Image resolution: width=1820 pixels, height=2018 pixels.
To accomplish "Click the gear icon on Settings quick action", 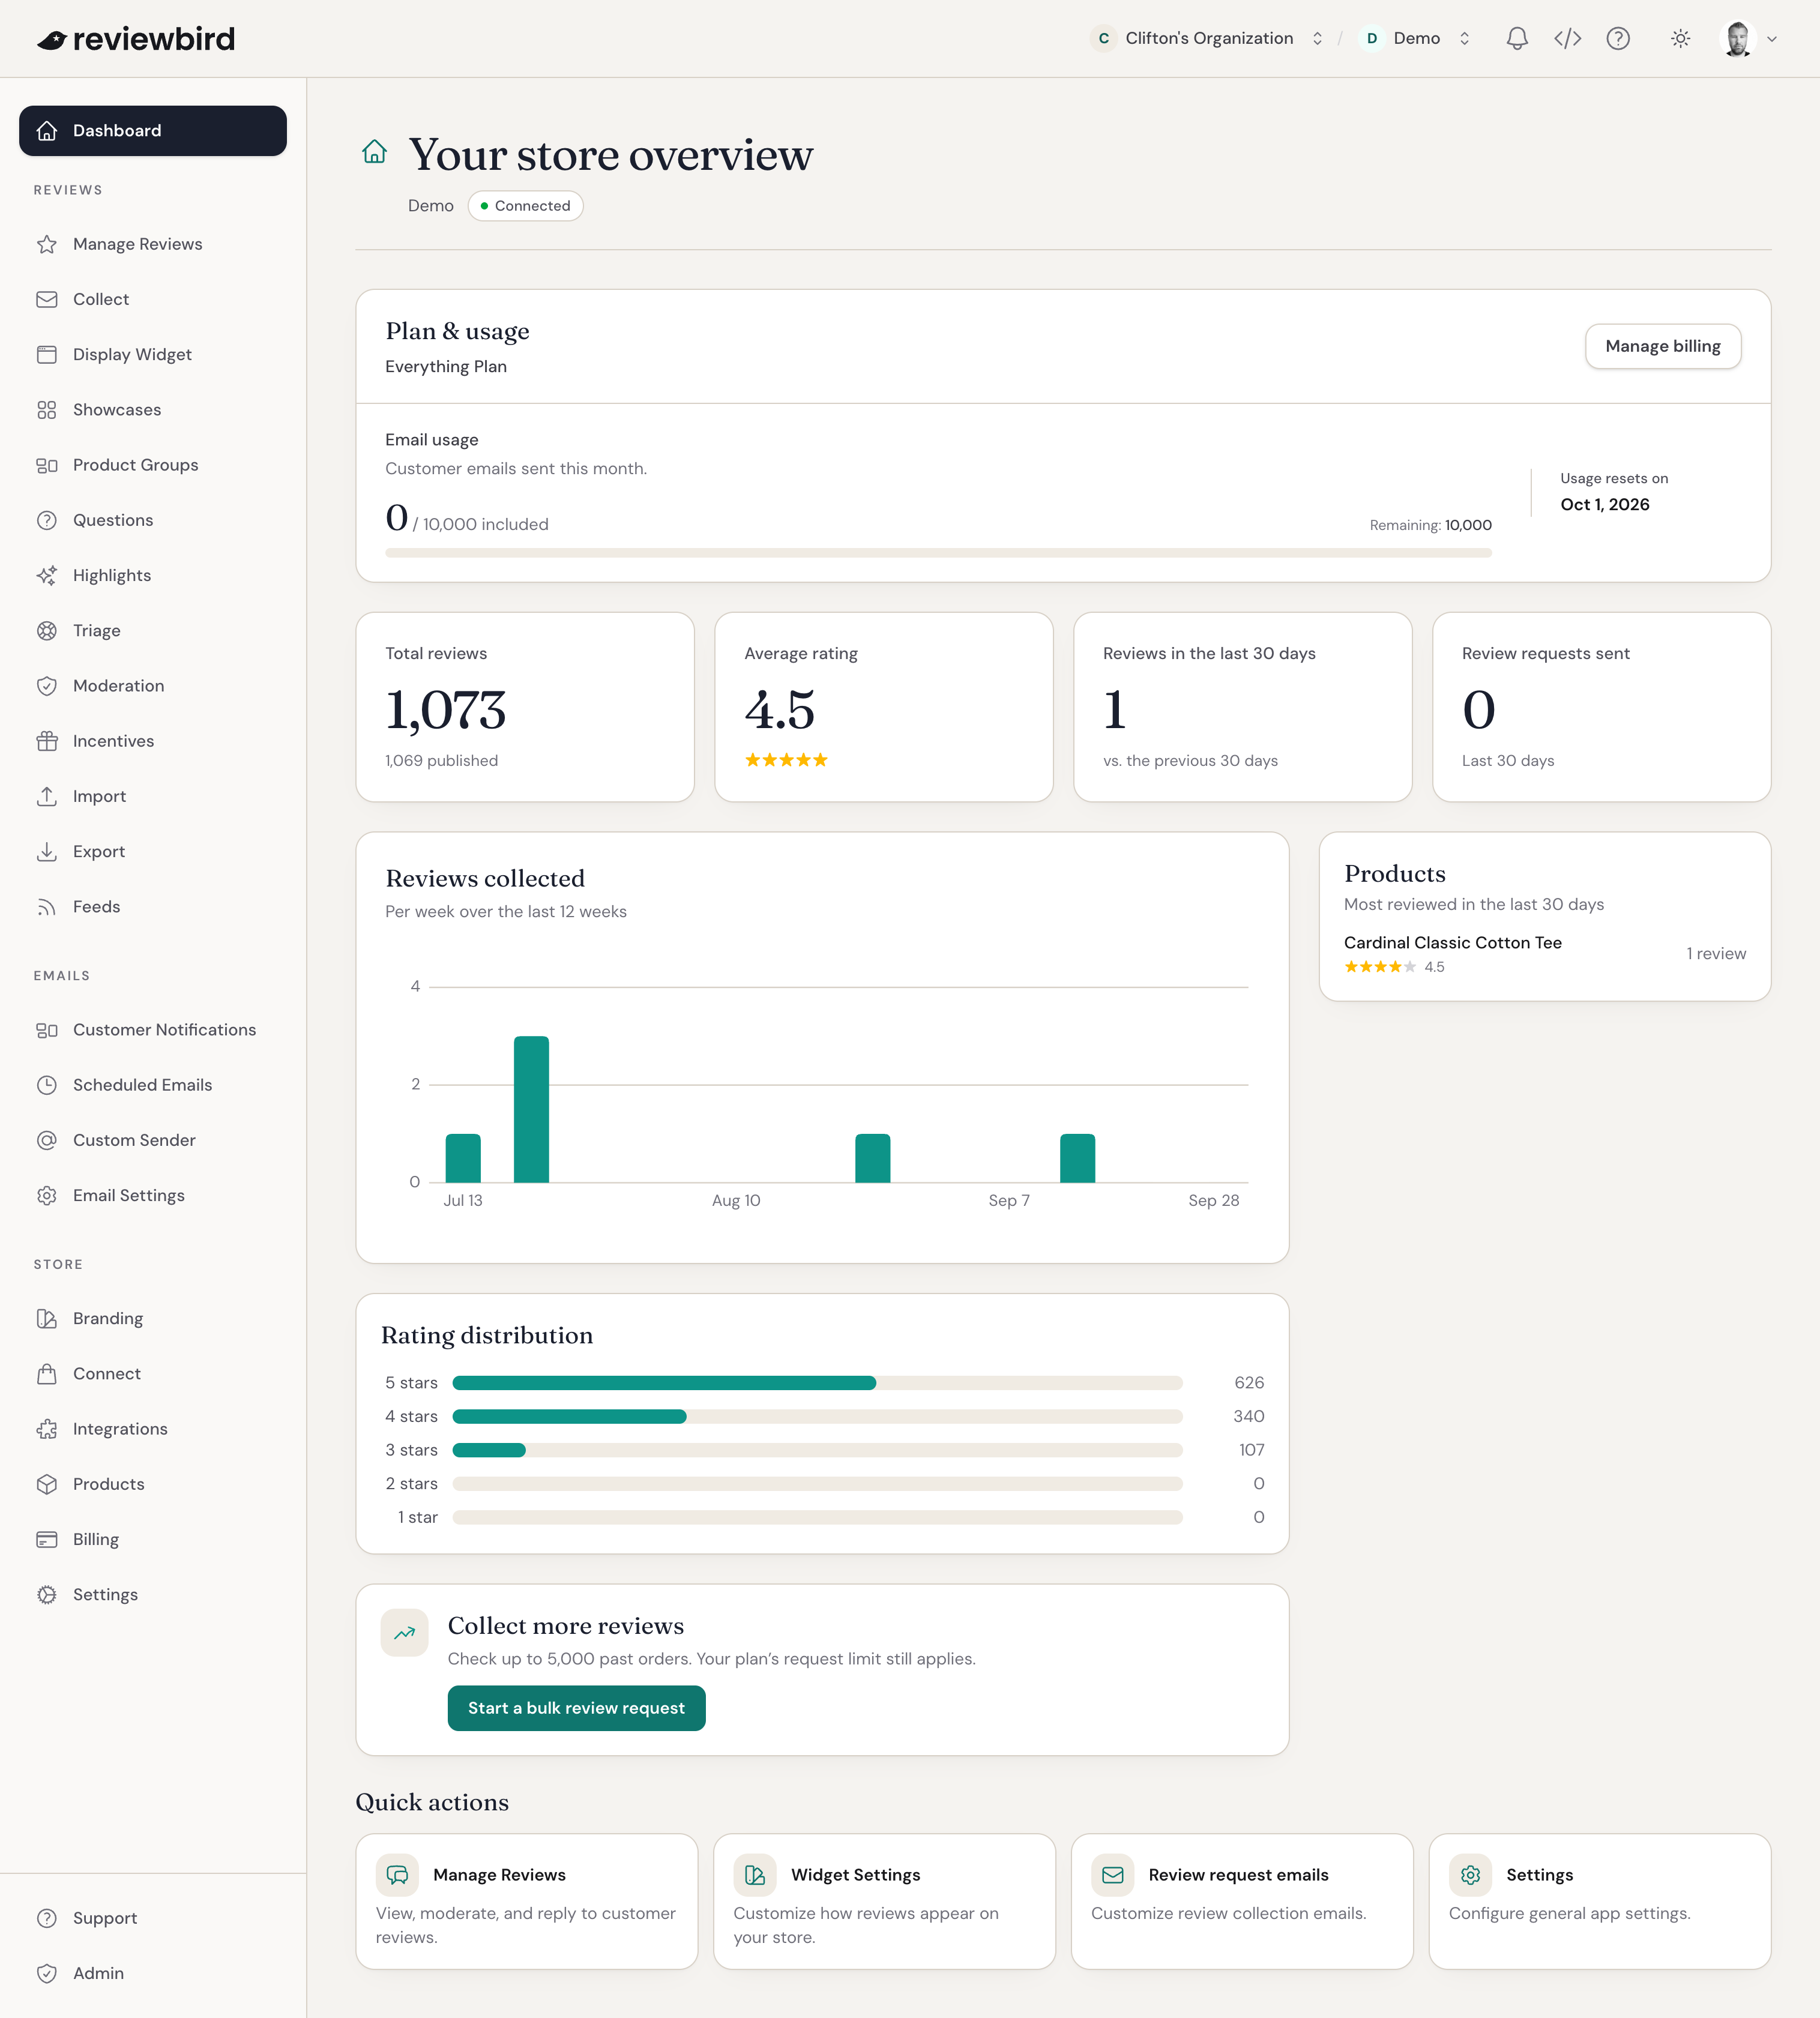I will tap(1470, 1875).
